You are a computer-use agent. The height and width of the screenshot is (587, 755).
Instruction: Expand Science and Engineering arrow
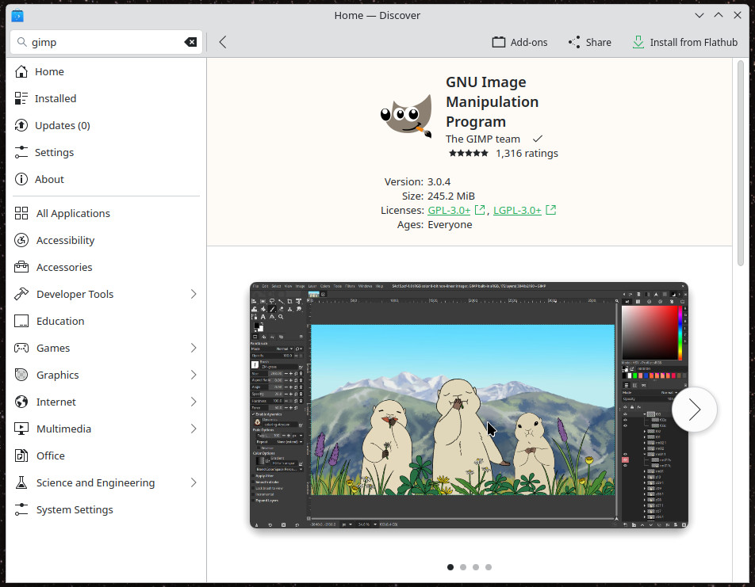[193, 482]
